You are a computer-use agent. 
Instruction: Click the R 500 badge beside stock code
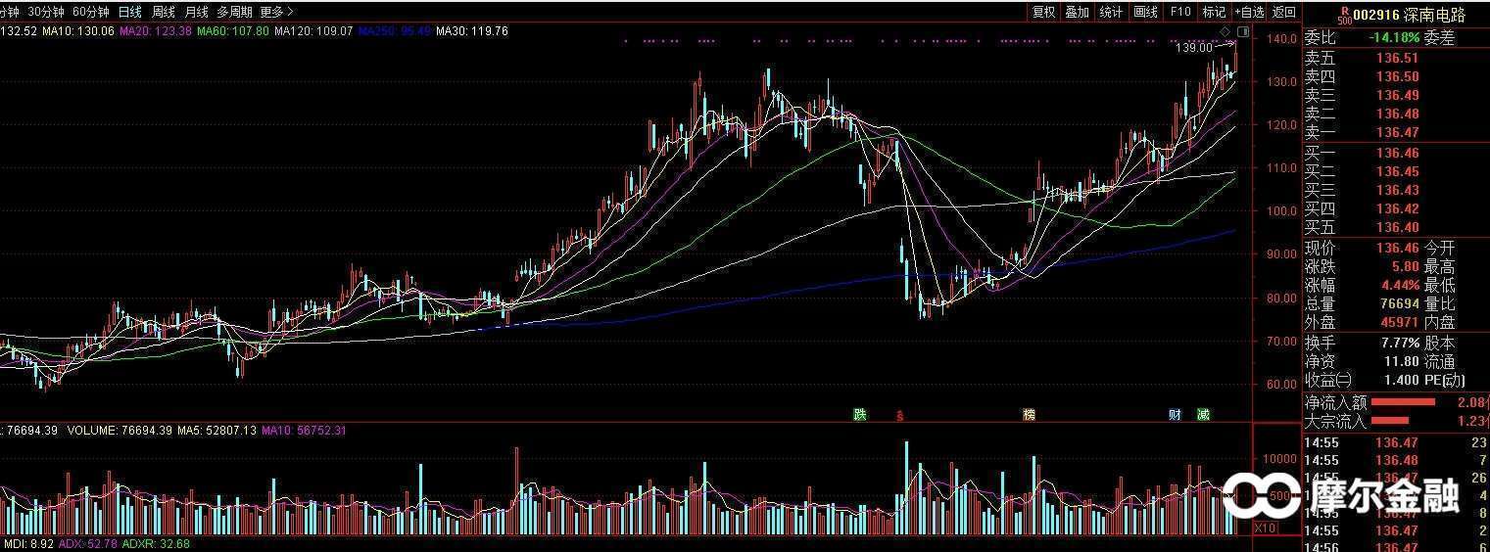(x=1344, y=14)
